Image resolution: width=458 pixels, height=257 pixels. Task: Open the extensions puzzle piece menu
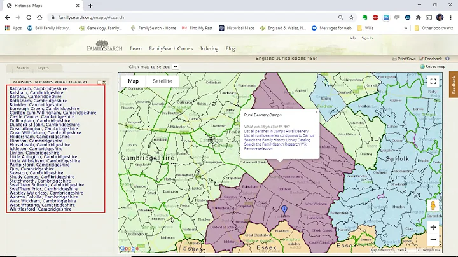419,18
